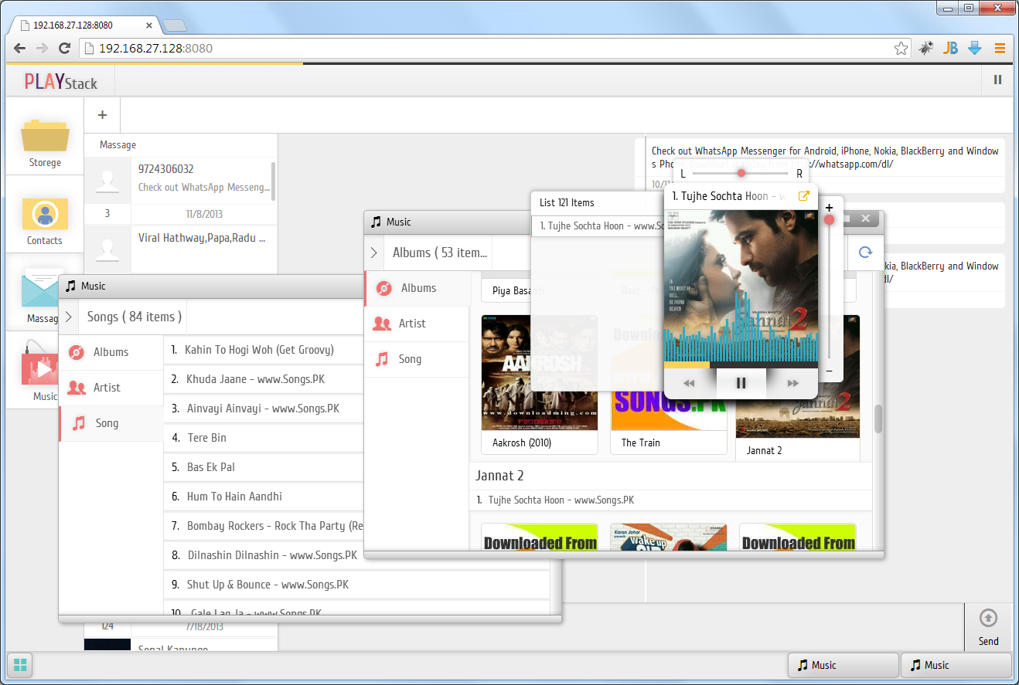Screen dimensions: 1019x685
Task: Click the List 121 Items header
Action: (567, 203)
